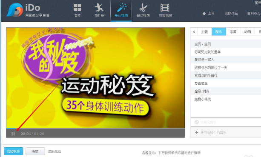
Task: Click the video progress bar
Action: pos(95,128)
